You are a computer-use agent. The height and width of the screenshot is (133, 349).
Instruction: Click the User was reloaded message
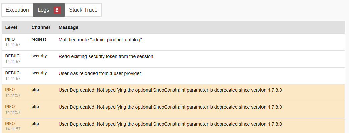tap(100, 73)
